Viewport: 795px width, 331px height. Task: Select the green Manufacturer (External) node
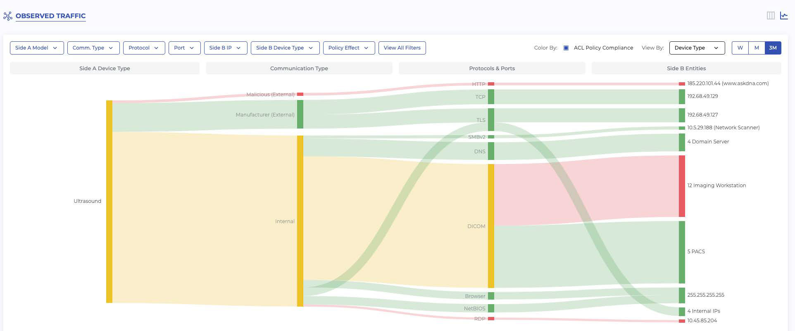[x=300, y=114]
